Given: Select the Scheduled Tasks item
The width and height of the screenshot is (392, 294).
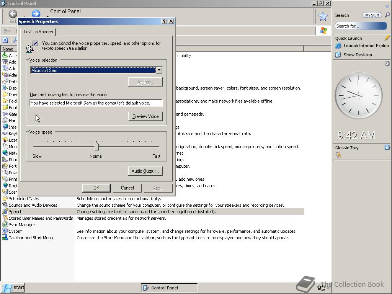Looking at the screenshot, I should click(x=24, y=199).
